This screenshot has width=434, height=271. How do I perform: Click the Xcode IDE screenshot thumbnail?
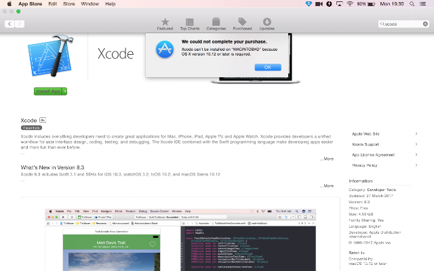pyautogui.click(x=180, y=240)
